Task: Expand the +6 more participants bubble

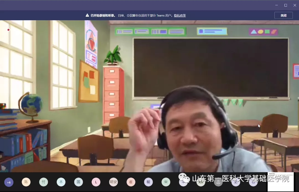Action: [9, 182]
